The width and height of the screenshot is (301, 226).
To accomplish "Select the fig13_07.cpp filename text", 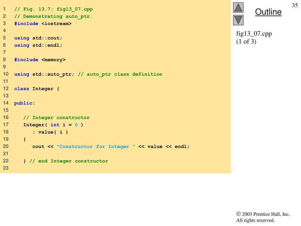I will click(x=254, y=34).
